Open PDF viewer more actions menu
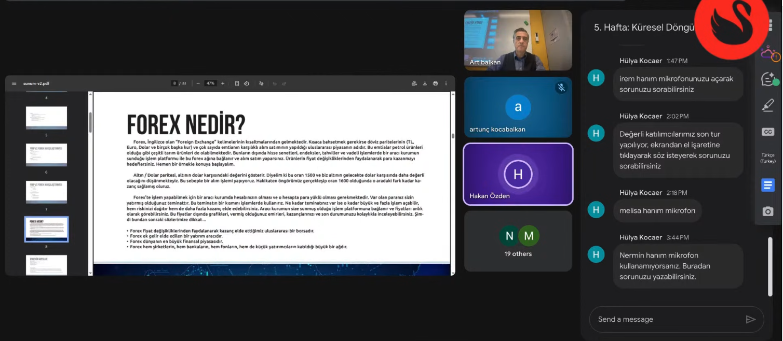 coord(446,83)
